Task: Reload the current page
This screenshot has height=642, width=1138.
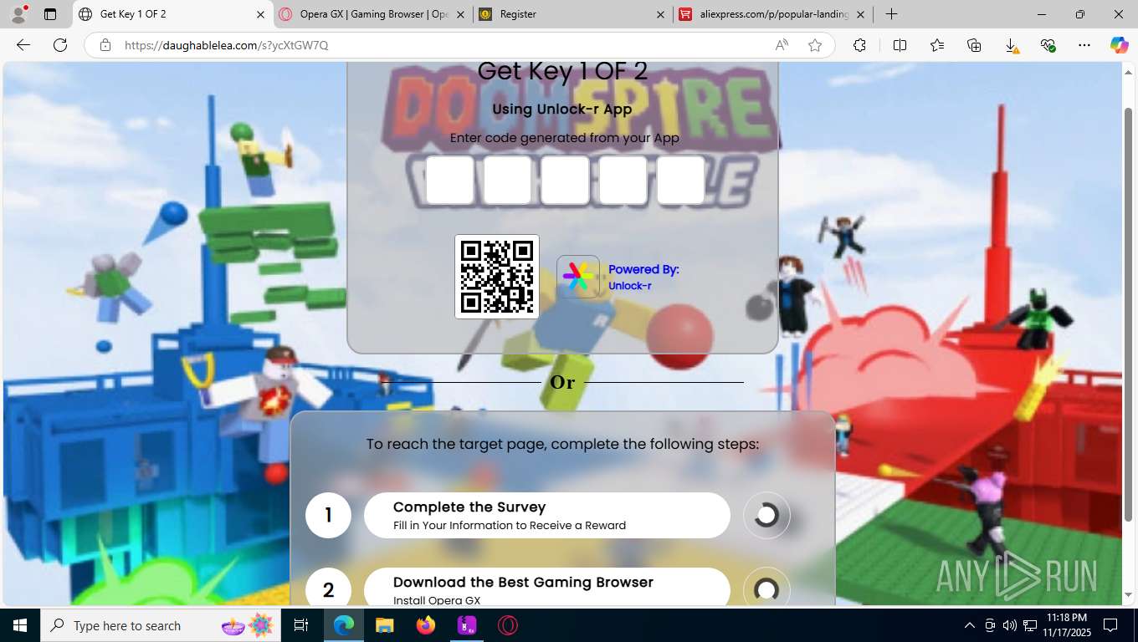Action: (60, 45)
